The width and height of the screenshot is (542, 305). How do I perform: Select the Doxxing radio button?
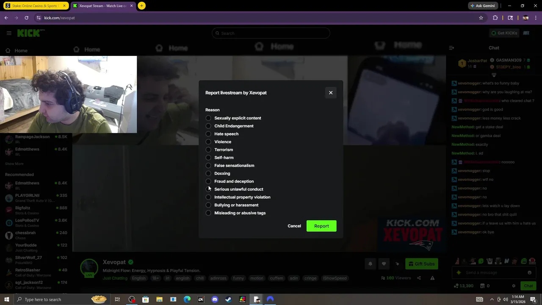coord(208,173)
